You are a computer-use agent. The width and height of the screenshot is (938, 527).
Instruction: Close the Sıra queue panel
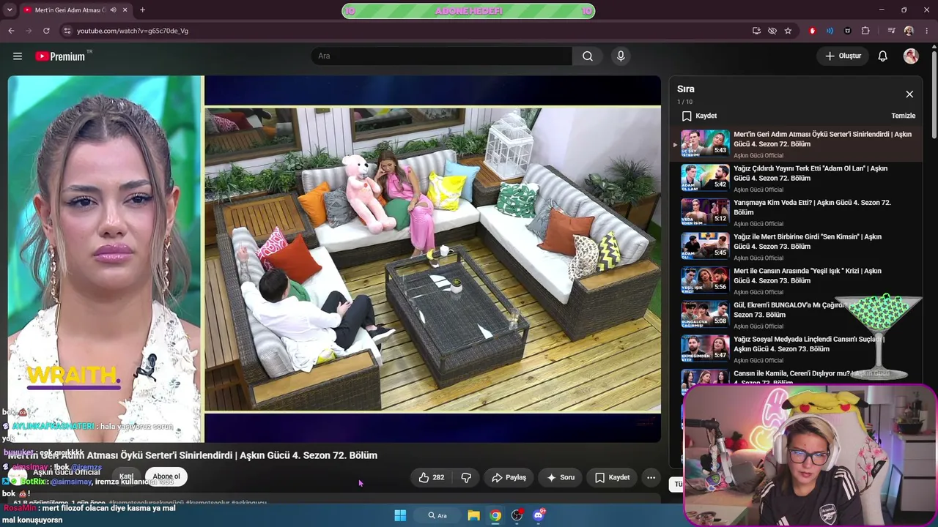[x=909, y=94]
